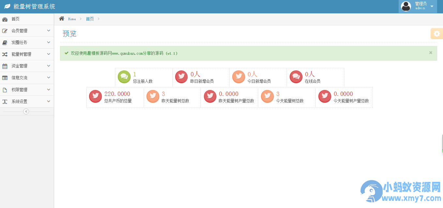443x208 pixels.
Task: Click the 昨日新增会员 twitter icon
Action: pyautogui.click(x=181, y=77)
